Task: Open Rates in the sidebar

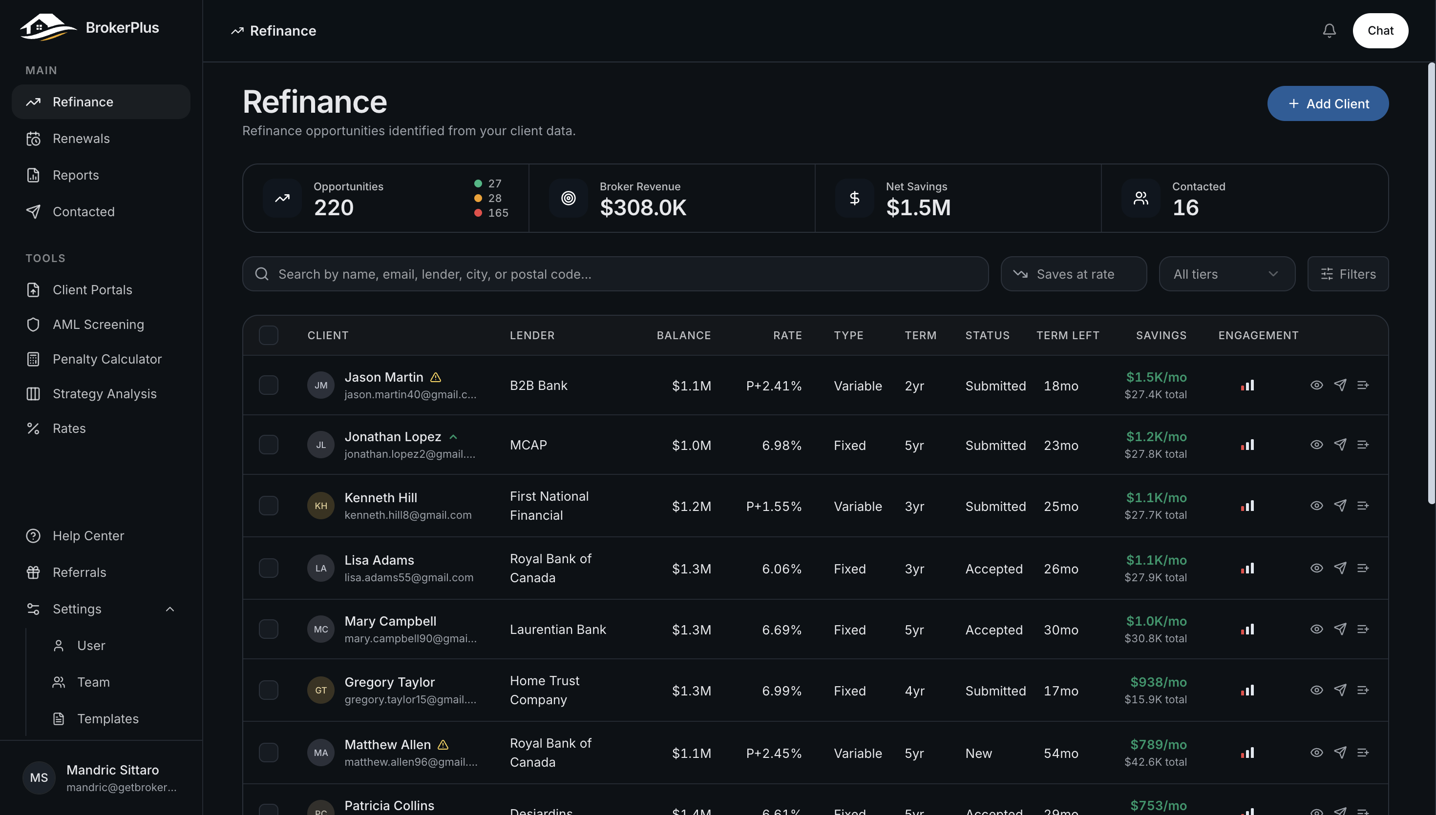Action: click(x=101, y=429)
